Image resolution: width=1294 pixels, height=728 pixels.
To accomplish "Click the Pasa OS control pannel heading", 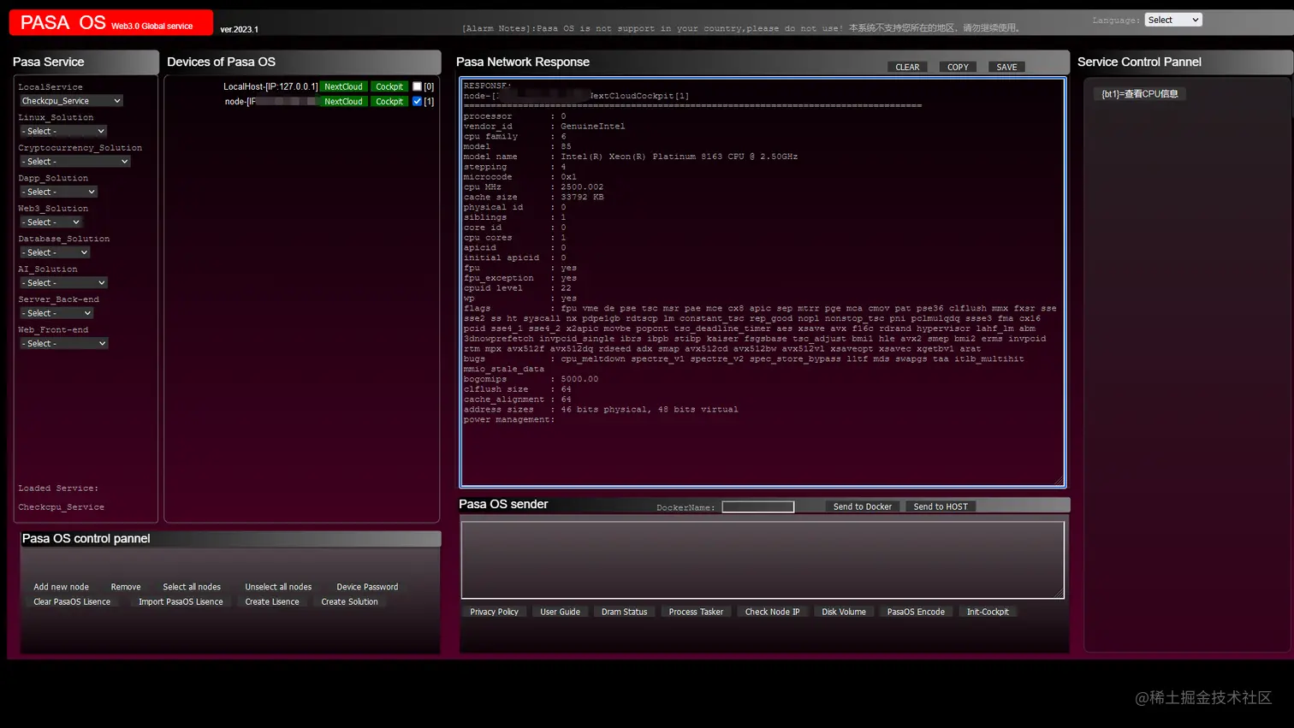I will [86, 538].
